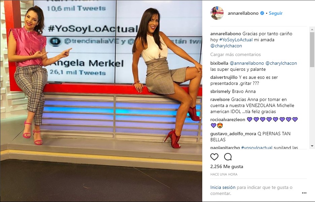Open the @charylchacon mention in the caption
Image resolution: width=315 pixels, height=202 pixels.
[x=226, y=46]
